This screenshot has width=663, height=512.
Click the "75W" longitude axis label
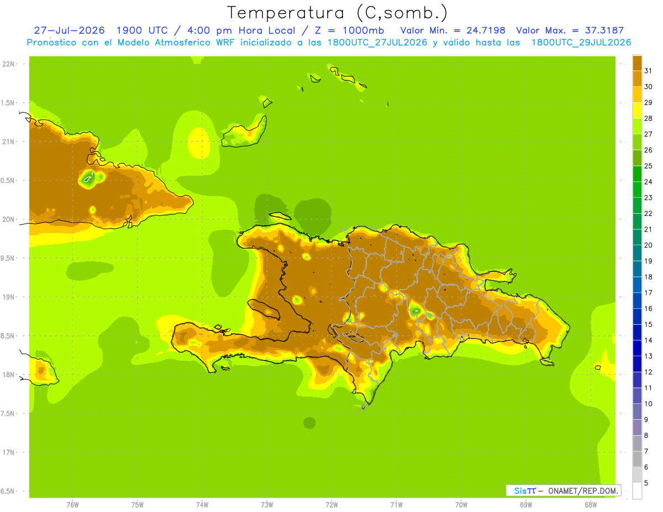click(x=138, y=505)
